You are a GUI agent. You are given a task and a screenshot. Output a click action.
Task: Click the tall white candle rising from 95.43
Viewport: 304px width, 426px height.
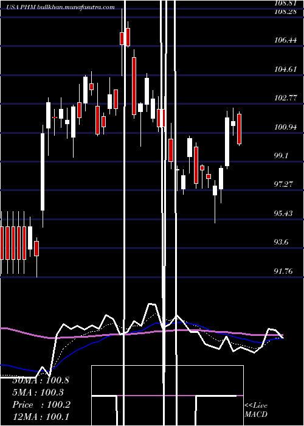(x=43, y=172)
